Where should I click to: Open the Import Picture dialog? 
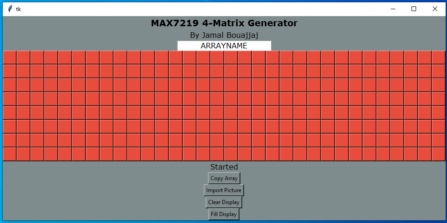pyautogui.click(x=224, y=190)
